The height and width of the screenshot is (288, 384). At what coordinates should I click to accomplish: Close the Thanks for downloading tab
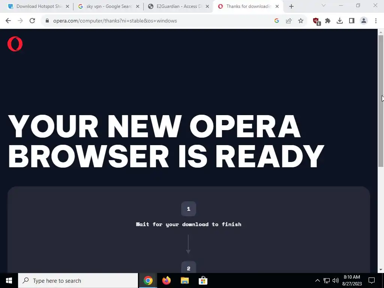[277, 6]
